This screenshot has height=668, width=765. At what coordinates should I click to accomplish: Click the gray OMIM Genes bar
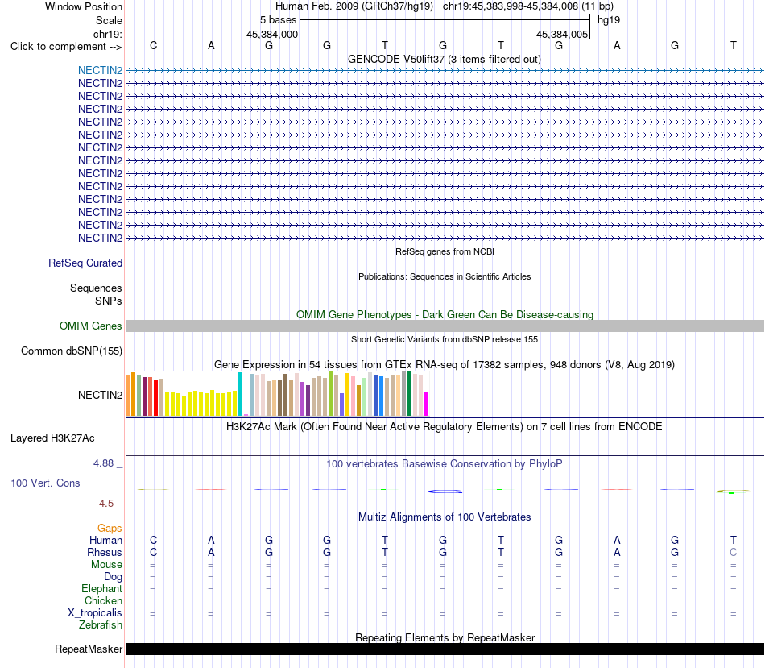445,326
